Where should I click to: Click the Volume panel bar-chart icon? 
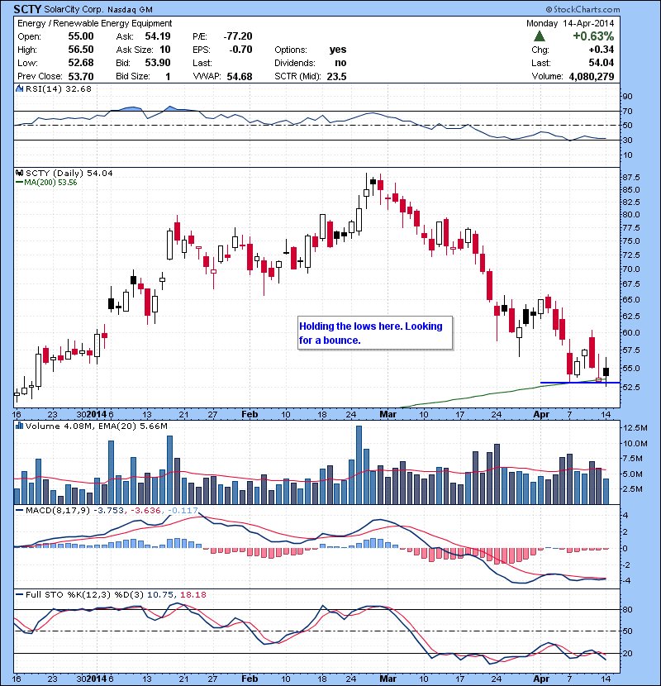click(19, 426)
